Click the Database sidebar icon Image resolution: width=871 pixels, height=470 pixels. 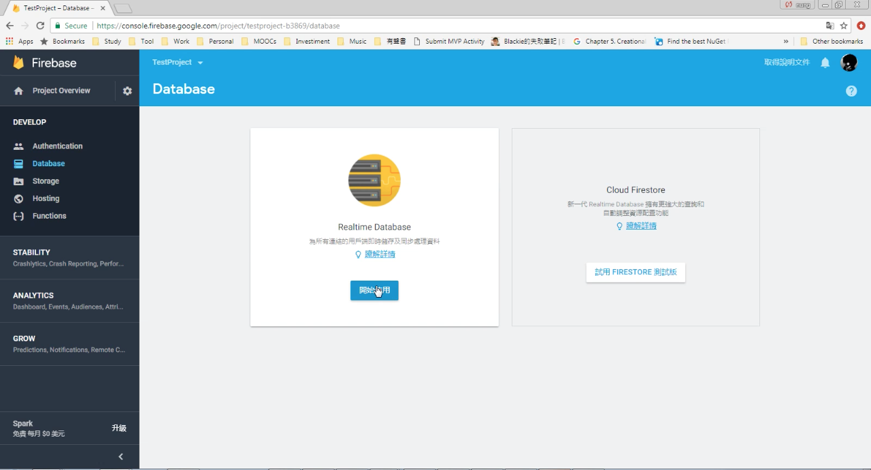[18, 163]
